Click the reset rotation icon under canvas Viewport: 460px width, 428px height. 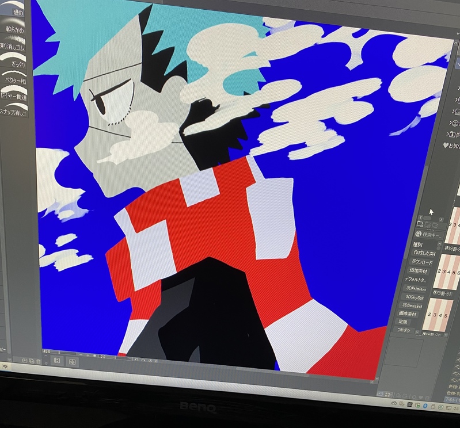(x=150, y=361)
